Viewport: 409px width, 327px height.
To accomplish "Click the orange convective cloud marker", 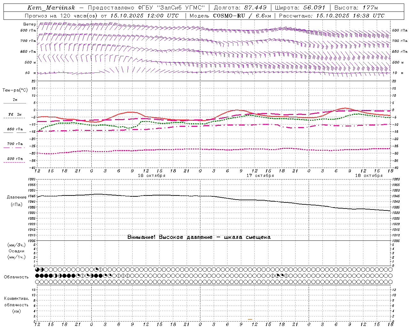I will click(x=250, y=319).
